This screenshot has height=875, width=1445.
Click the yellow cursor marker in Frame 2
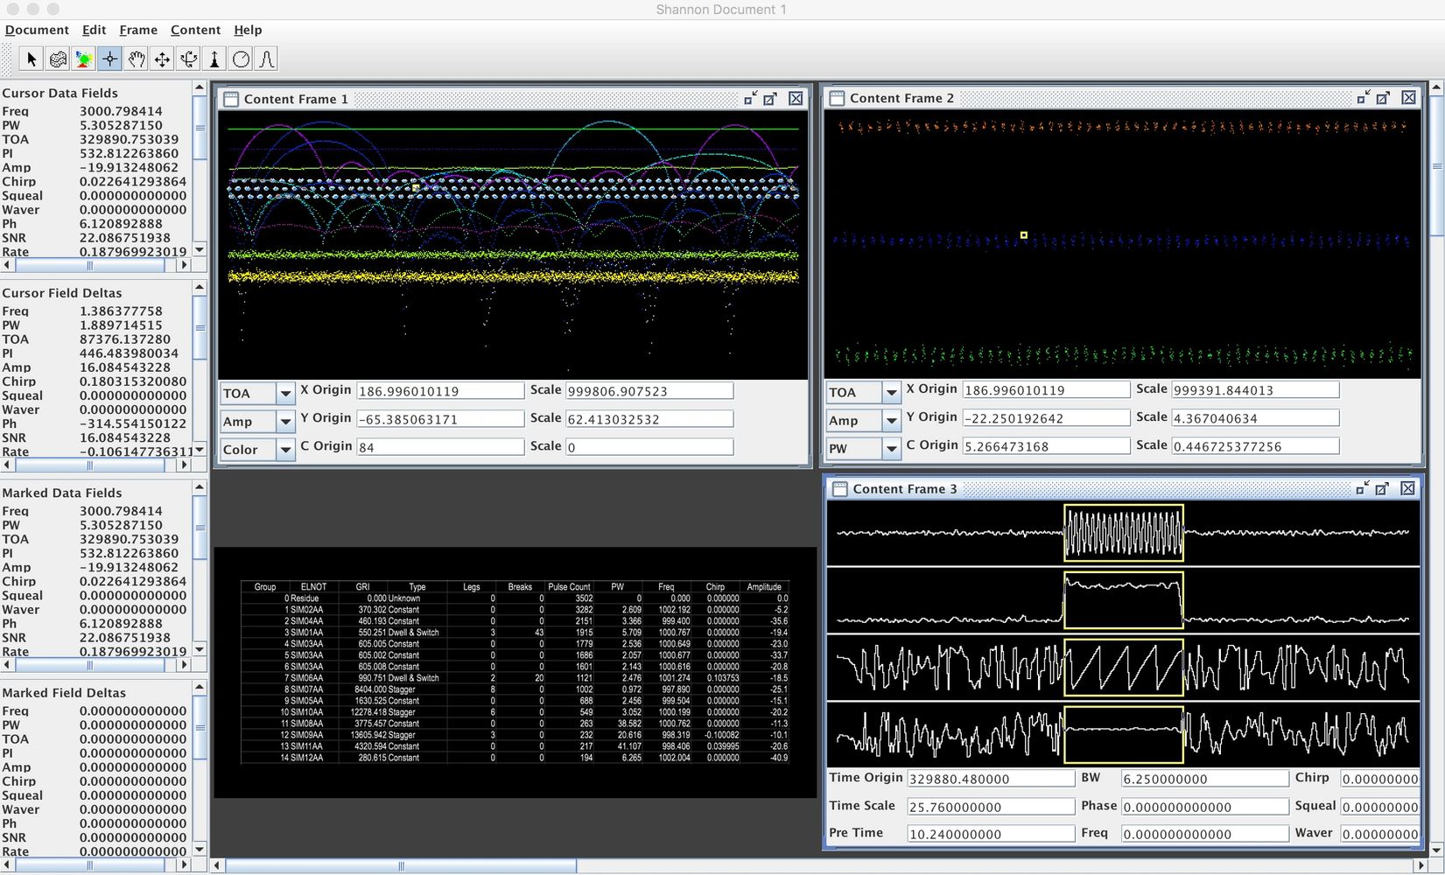[1023, 234]
